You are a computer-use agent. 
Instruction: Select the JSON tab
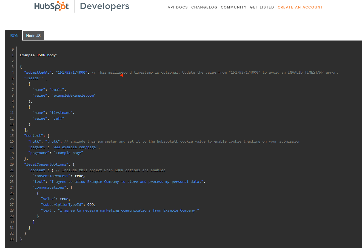[x=13, y=35]
